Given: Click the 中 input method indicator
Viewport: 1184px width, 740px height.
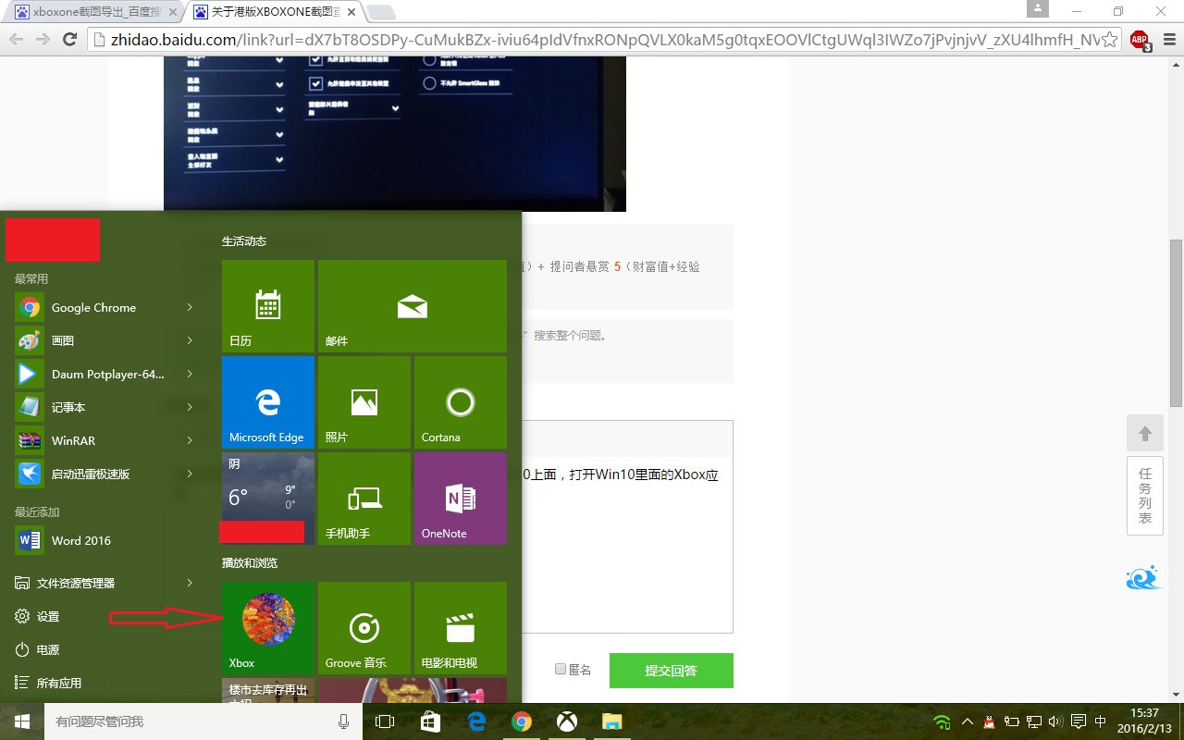Looking at the screenshot, I should pyautogui.click(x=1100, y=721).
